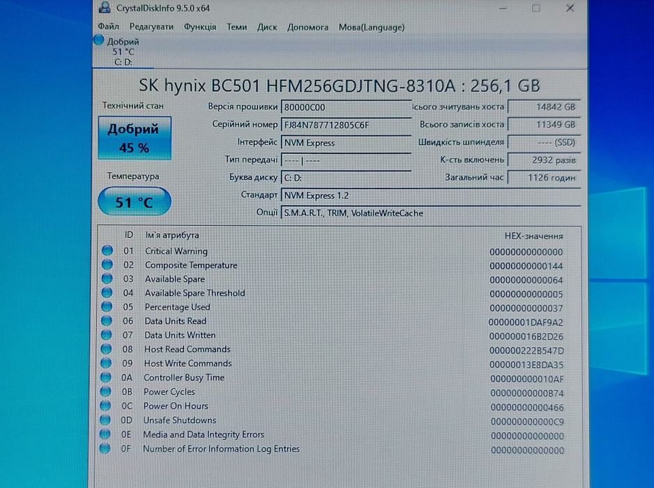Select the Добрий 51 °C C: D: disk tab

tap(123, 52)
